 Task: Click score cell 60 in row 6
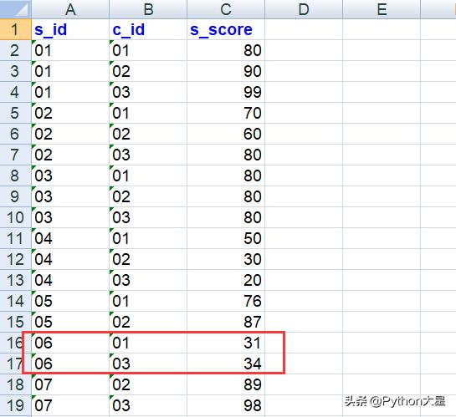click(226, 134)
